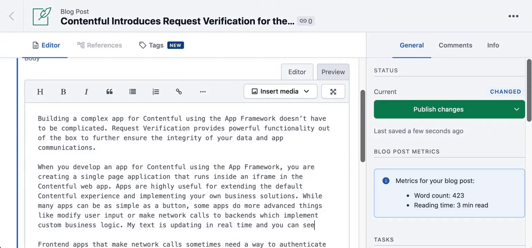
Task: Open the Comments sidebar tab
Action: tap(455, 45)
